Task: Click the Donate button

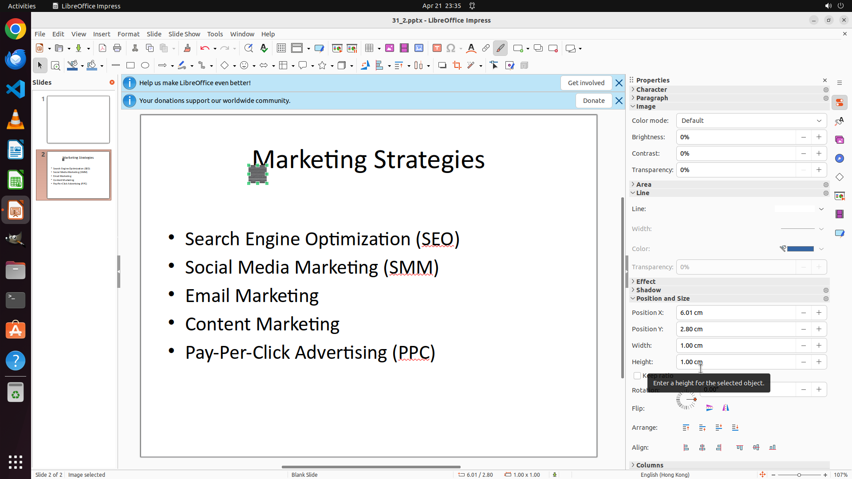Action: [x=593, y=101]
